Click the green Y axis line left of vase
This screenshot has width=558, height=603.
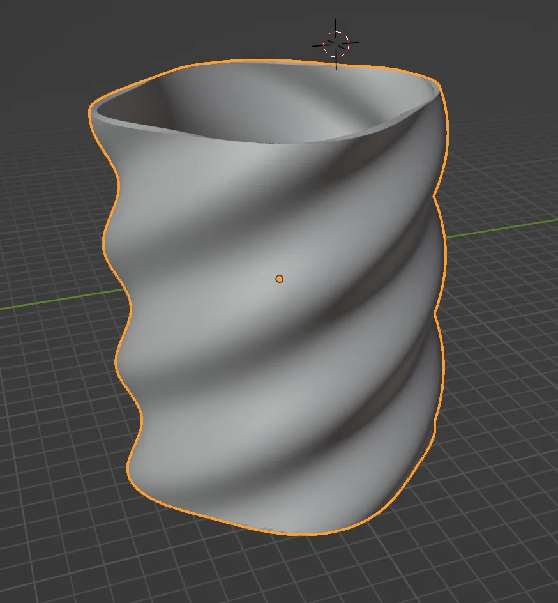pyautogui.click(x=57, y=301)
